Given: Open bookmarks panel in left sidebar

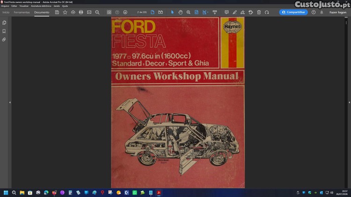Looking at the screenshot, I should coord(4,31).
